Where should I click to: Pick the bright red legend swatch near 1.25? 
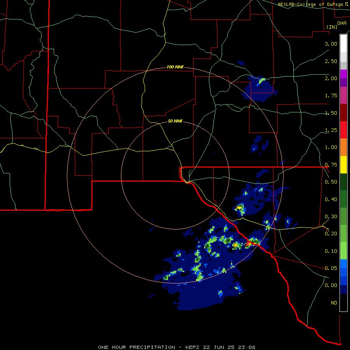coord(343,130)
